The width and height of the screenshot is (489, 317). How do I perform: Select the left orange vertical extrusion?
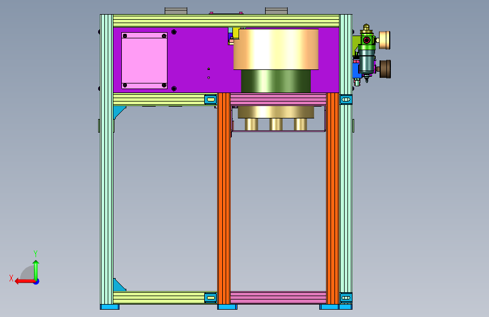[x=224, y=198]
